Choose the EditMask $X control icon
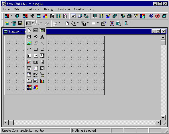The width and height of the screenshot is (169, 134). (x=36, y=55)
